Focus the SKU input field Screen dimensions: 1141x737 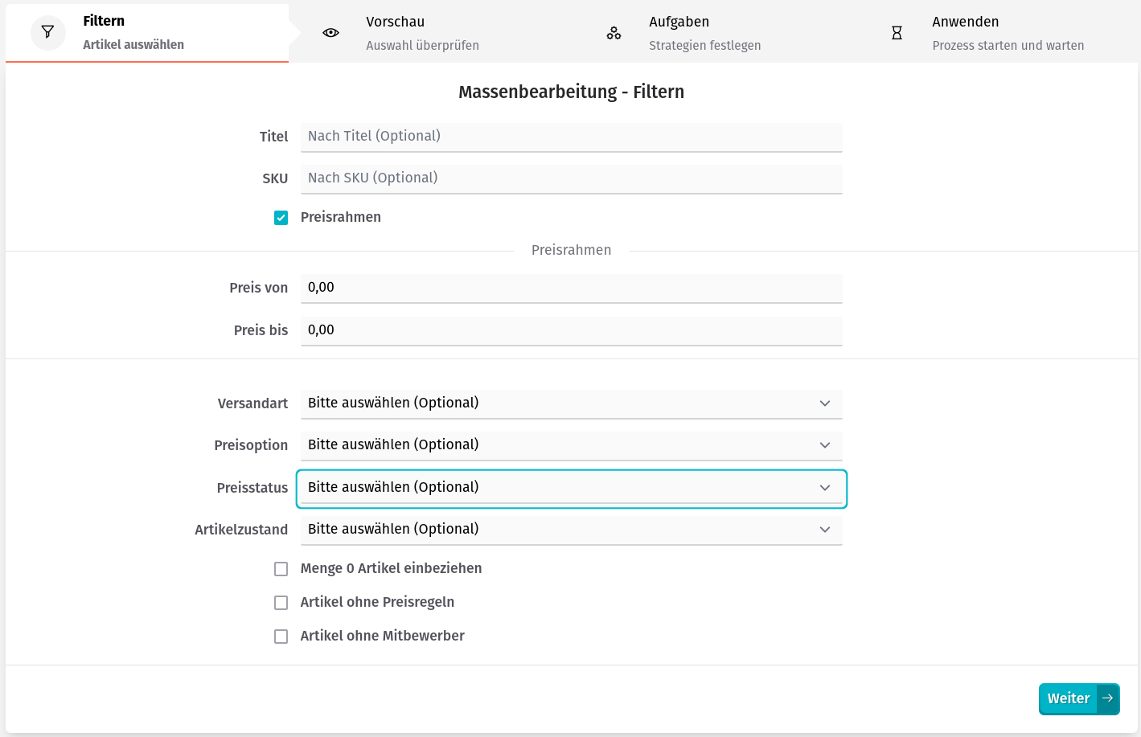[571, 178]
